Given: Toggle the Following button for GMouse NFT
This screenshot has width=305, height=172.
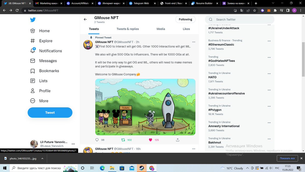Looking at the screenshot, I should pos(185,19).
